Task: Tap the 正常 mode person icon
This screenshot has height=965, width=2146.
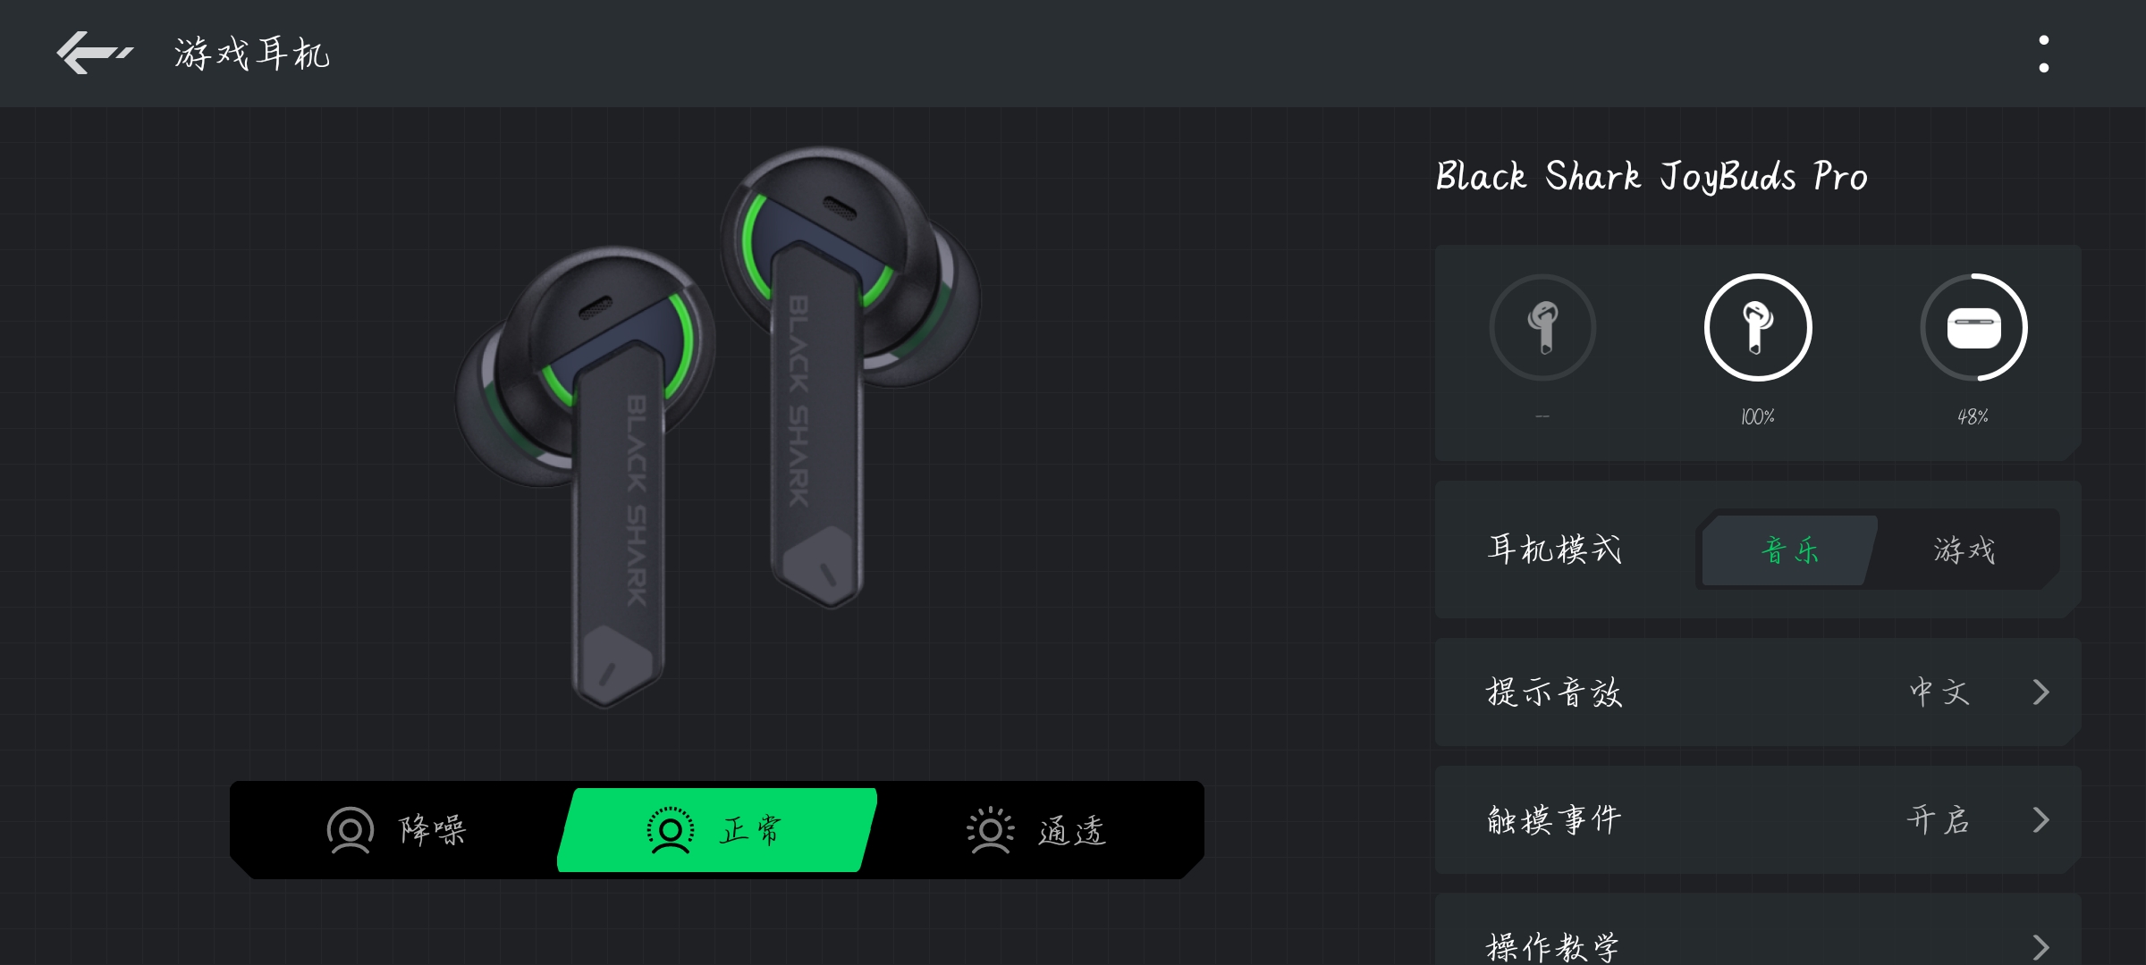Action: click(670, 831)
